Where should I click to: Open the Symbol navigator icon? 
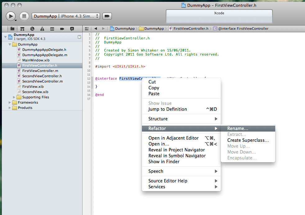pos(22,29)
